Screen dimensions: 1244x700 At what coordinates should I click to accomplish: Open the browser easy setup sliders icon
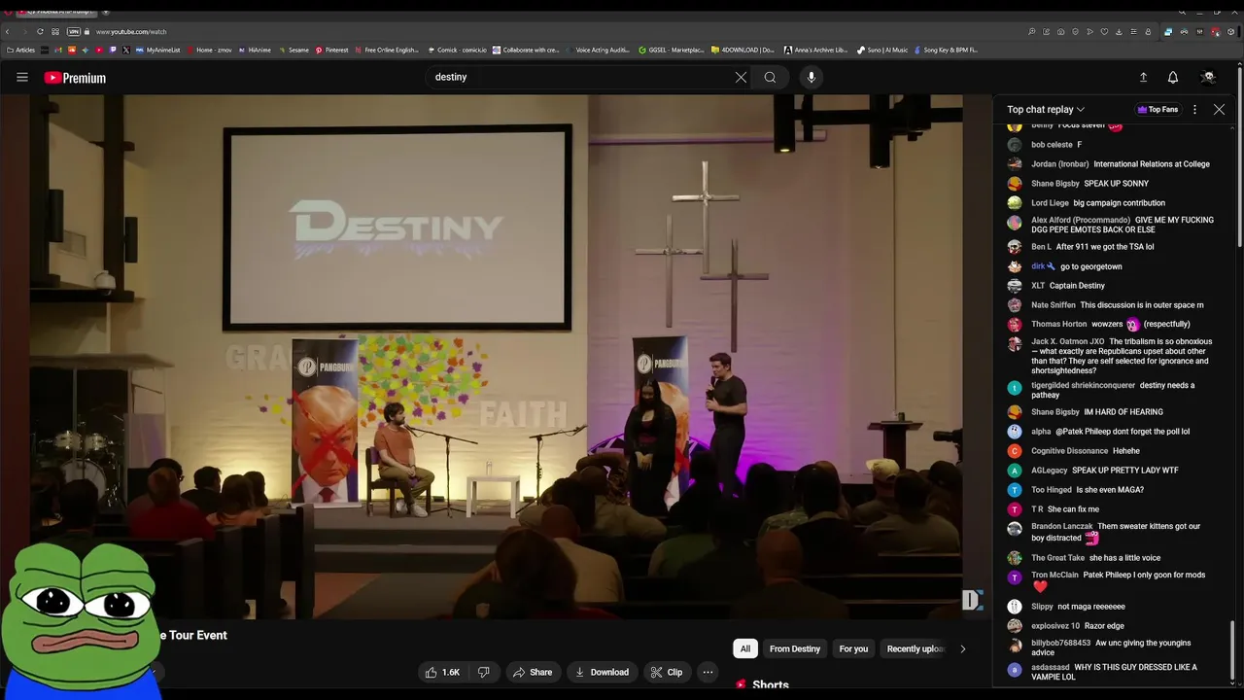1133,32
